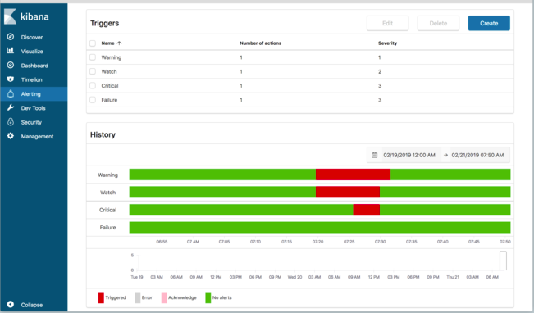Click the 07:30 time axis label

point(380,242)
